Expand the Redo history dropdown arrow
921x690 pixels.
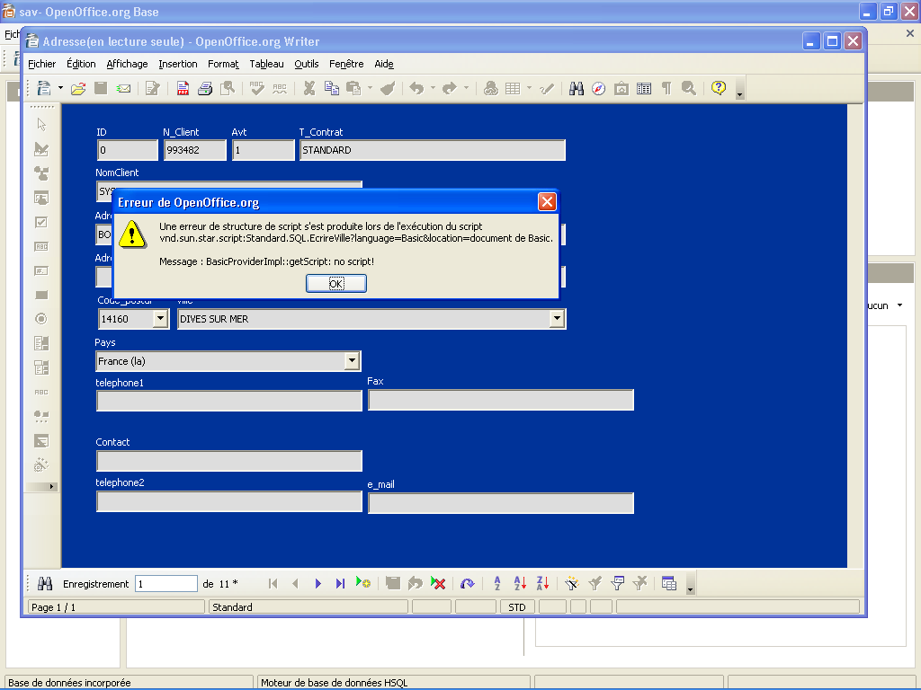467,88
